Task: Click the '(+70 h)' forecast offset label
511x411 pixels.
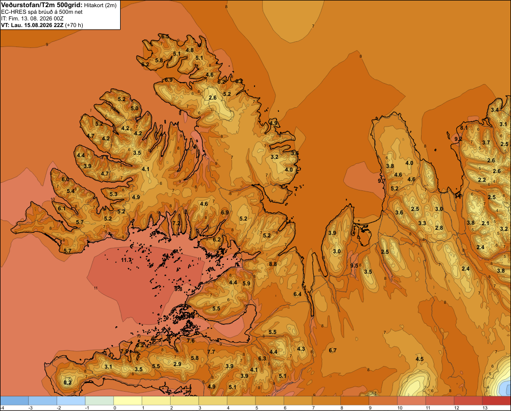Action: (x=74, y=25)
